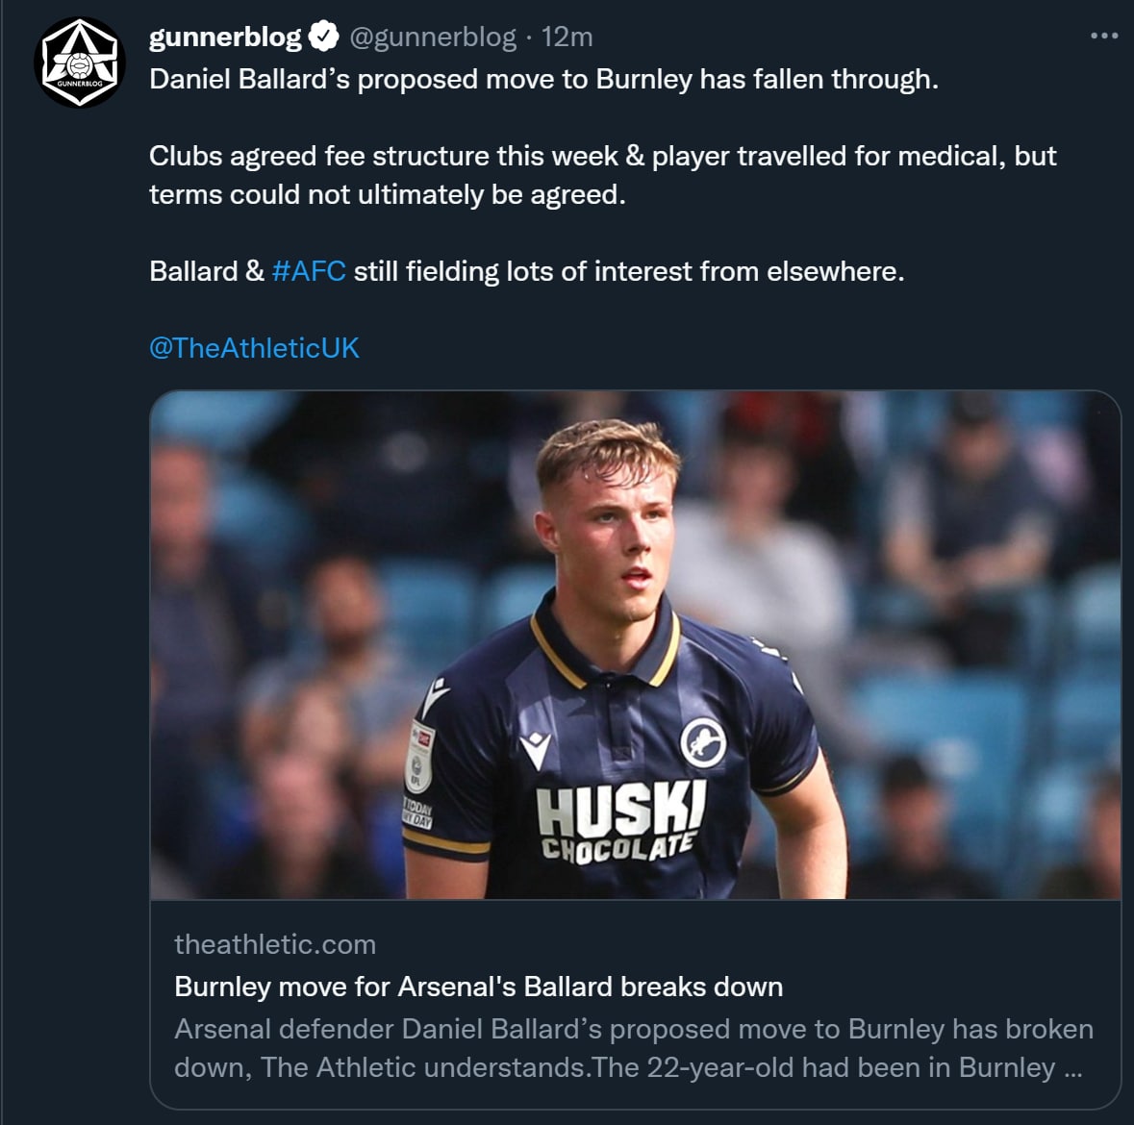Viewport: 1134px width, 1125px height.
Task: Click the "Clubs agreed fee structure" paragraph
Action: tap(602, 175)
